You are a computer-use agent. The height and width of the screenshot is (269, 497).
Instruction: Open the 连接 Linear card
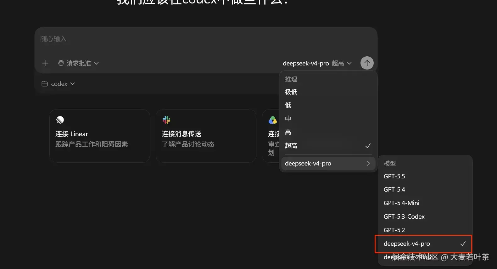(99, 136)
